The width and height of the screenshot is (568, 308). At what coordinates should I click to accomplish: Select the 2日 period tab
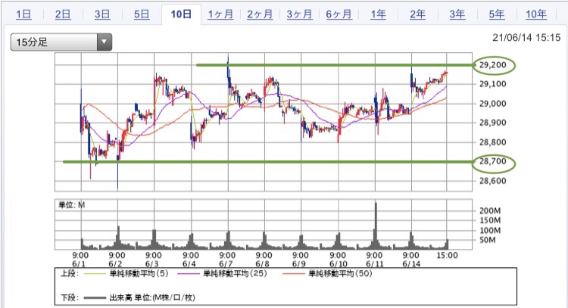[x=63, y=14]
